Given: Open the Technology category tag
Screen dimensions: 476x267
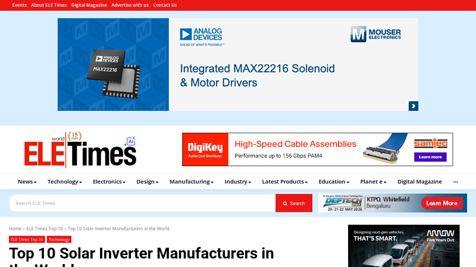Looking at the screenshot, I should pos(59,240).
